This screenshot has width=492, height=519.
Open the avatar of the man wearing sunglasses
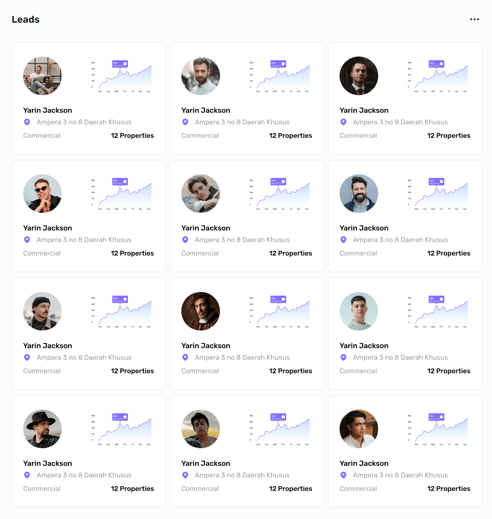tap(42, 193)
